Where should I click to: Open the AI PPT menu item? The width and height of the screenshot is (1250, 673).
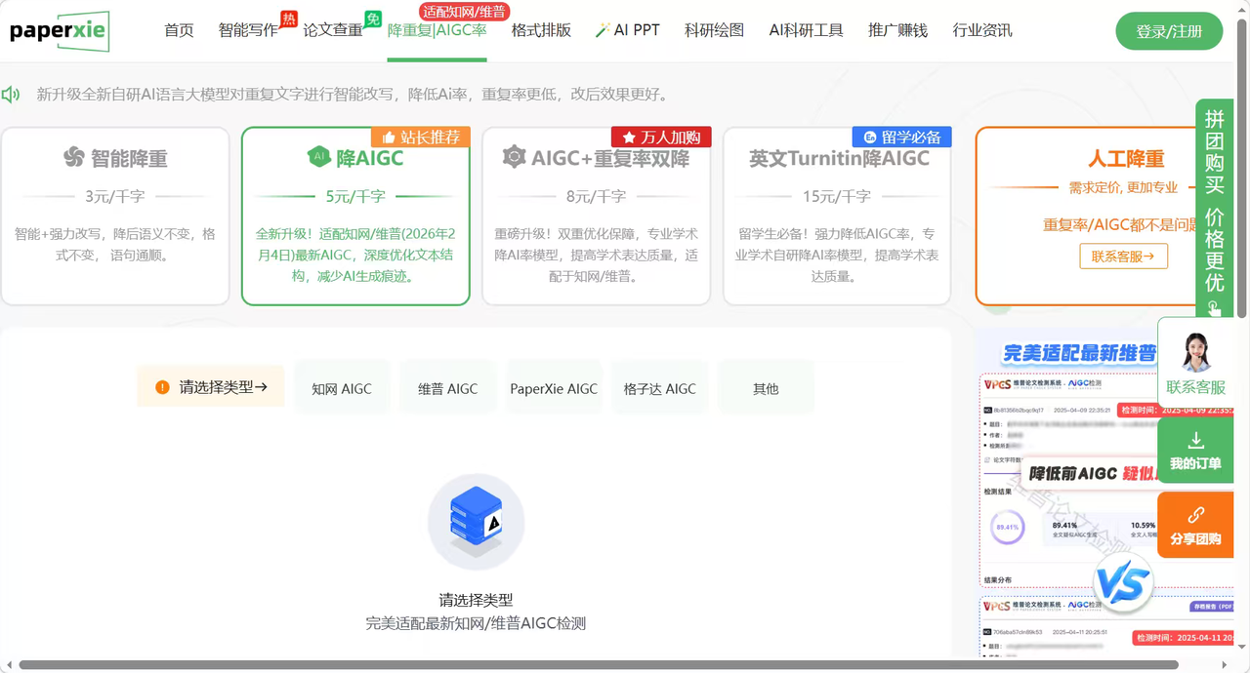pyautogui.click(x=637, y=30)
